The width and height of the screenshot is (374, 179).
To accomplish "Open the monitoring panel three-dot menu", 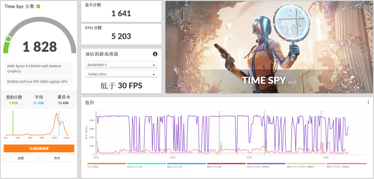I will [x=369, y=102].
